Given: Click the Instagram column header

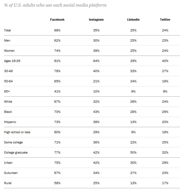Looking at the screenshot, I should pos(96,20).
